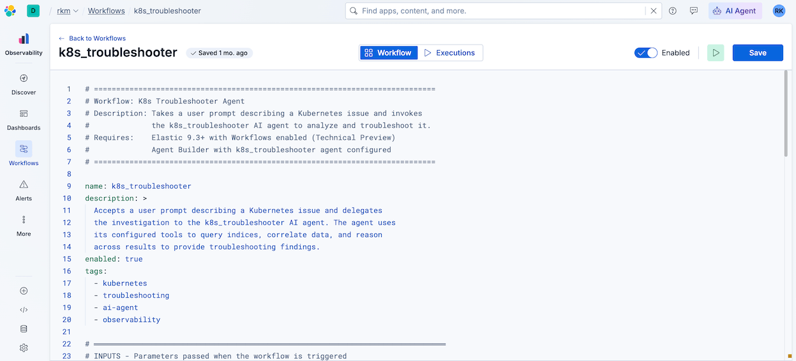Screen dimensions: 796x361
Task: Clear the search bar with X icon
Action: tap(653, 11)
